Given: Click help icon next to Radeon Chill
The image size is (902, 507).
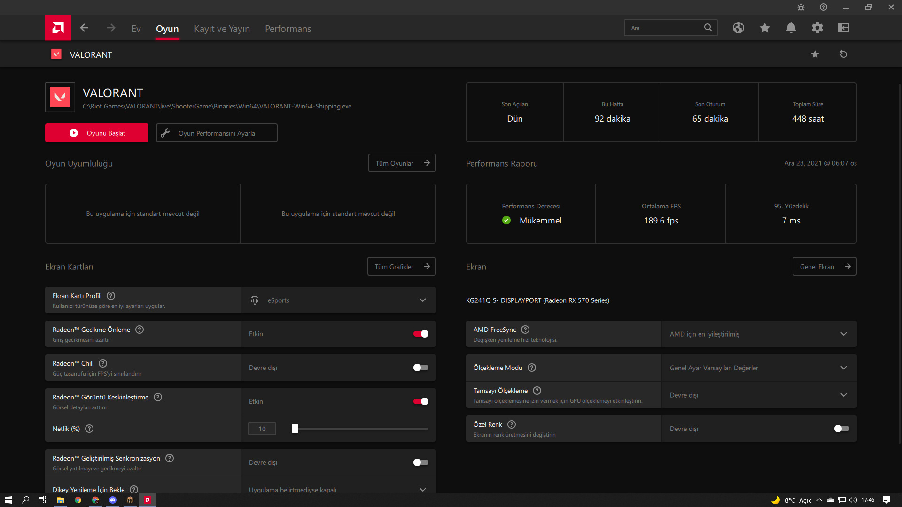Looking at the screenshot, I should tap(103, 363).
